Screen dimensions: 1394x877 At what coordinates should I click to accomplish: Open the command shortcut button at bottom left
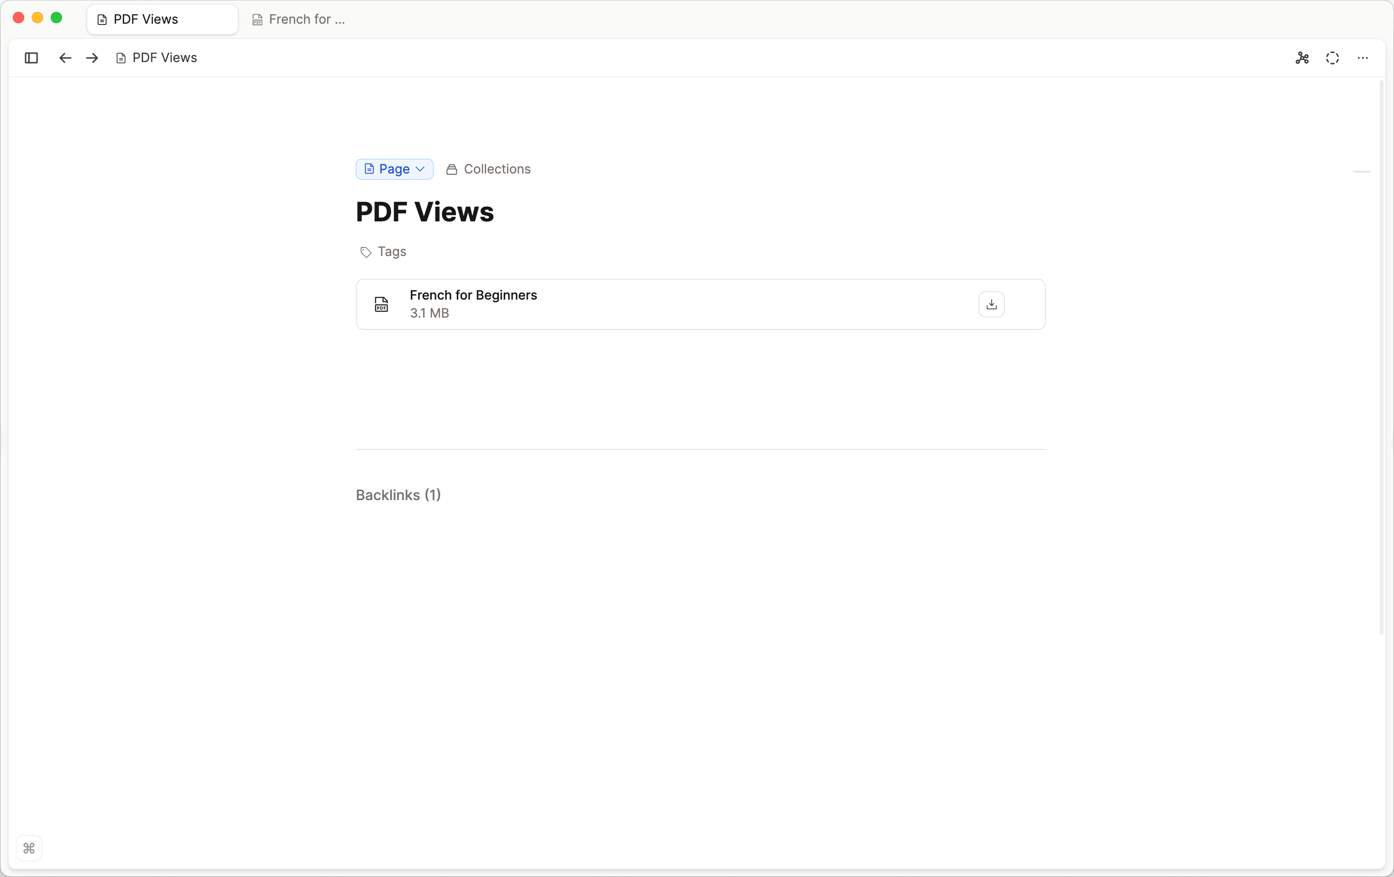coord(28,848)
